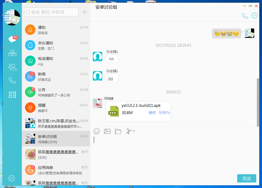Viewport: 262px width, 188px height.
Task: Click the plus button to add a contact
Action: [x=84, y=12]
